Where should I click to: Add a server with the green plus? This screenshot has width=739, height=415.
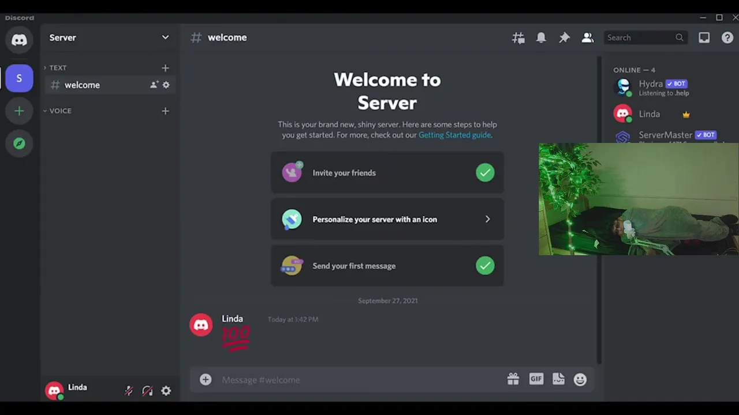pyautogui.click(x=19, y=111)
